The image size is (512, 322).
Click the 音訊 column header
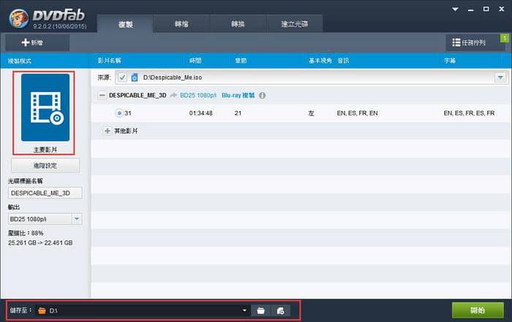coord(343,61)
